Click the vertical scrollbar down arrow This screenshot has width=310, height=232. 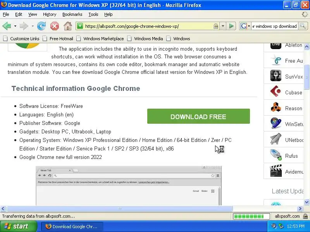coord(307,202)
